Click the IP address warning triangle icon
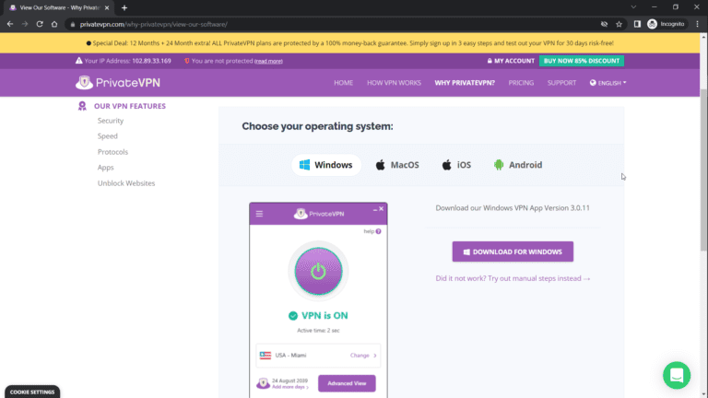The width and height of the screenshot is (708, 398). [79, 61]
